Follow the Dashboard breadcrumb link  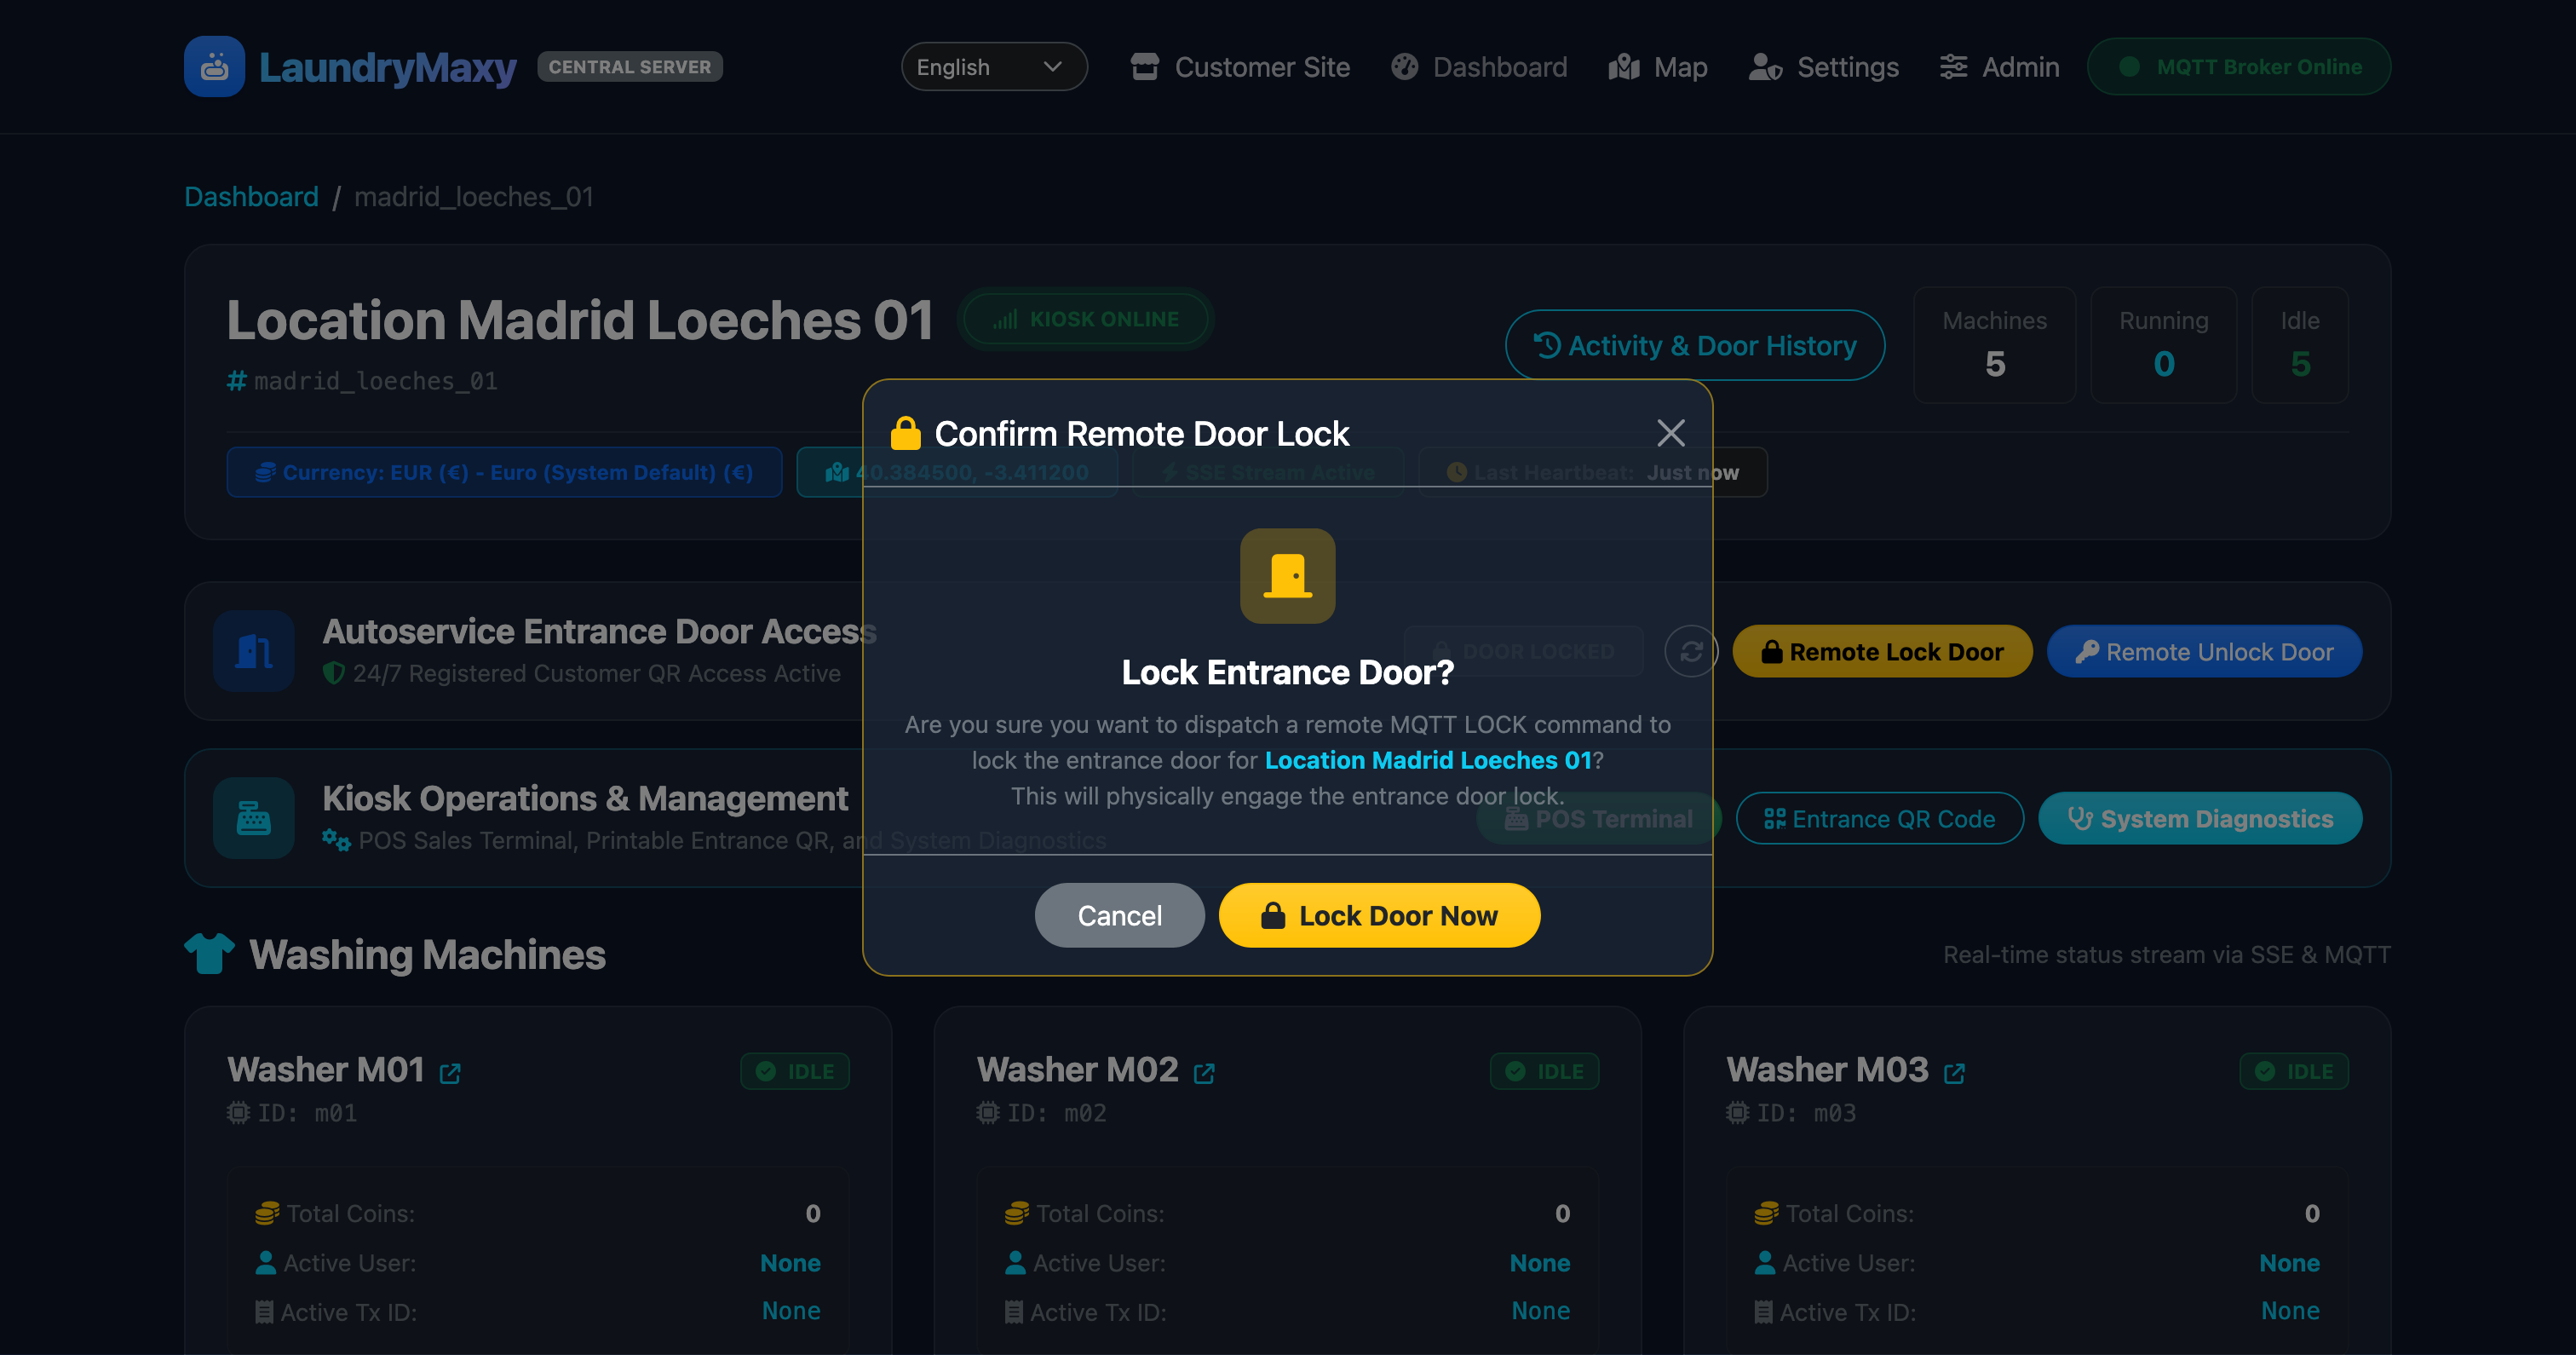(251, 196)
